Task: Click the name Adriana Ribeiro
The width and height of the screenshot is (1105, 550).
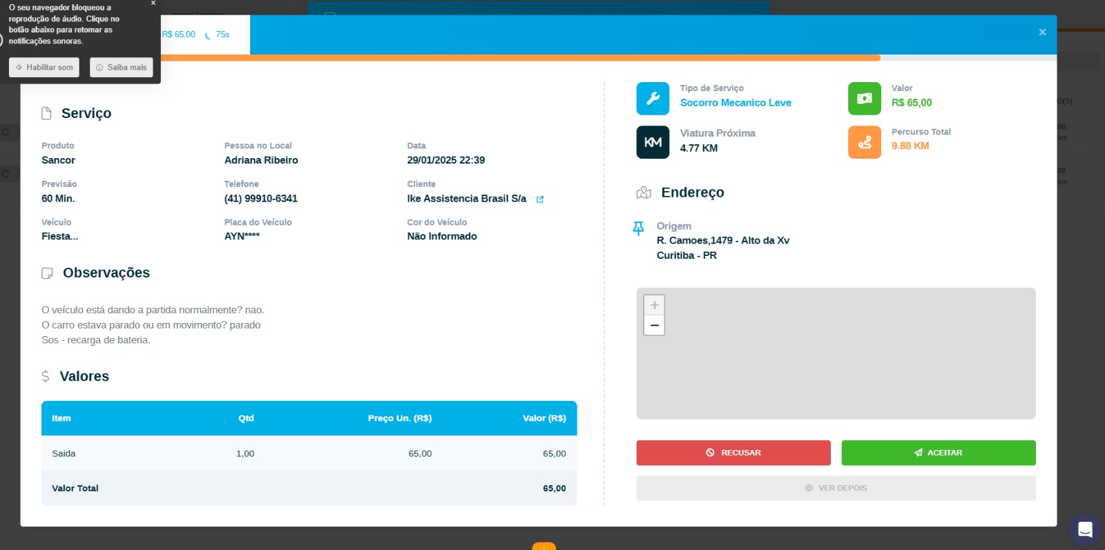Action: (261, 160)
